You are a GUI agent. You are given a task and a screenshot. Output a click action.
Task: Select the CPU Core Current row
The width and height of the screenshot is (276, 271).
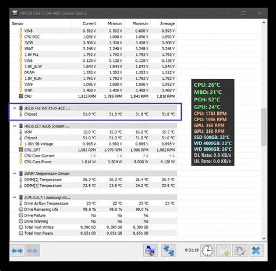click(94, 156)
